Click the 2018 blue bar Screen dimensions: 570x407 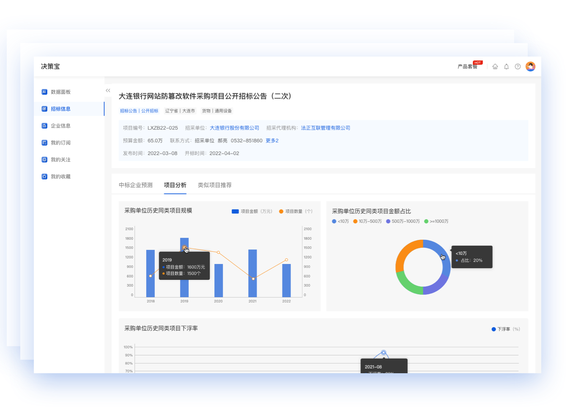(x=151, y=274)
